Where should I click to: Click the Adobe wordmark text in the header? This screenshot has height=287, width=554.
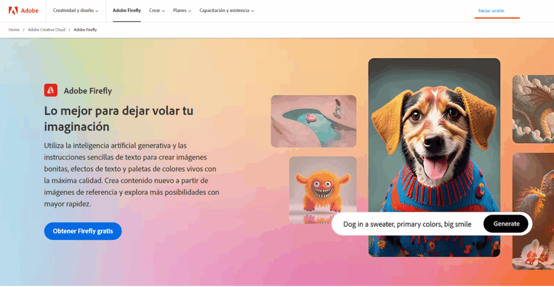click(30, 11)
